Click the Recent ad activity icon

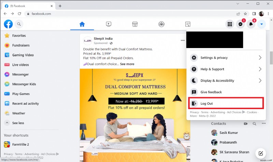coord(7,104)
